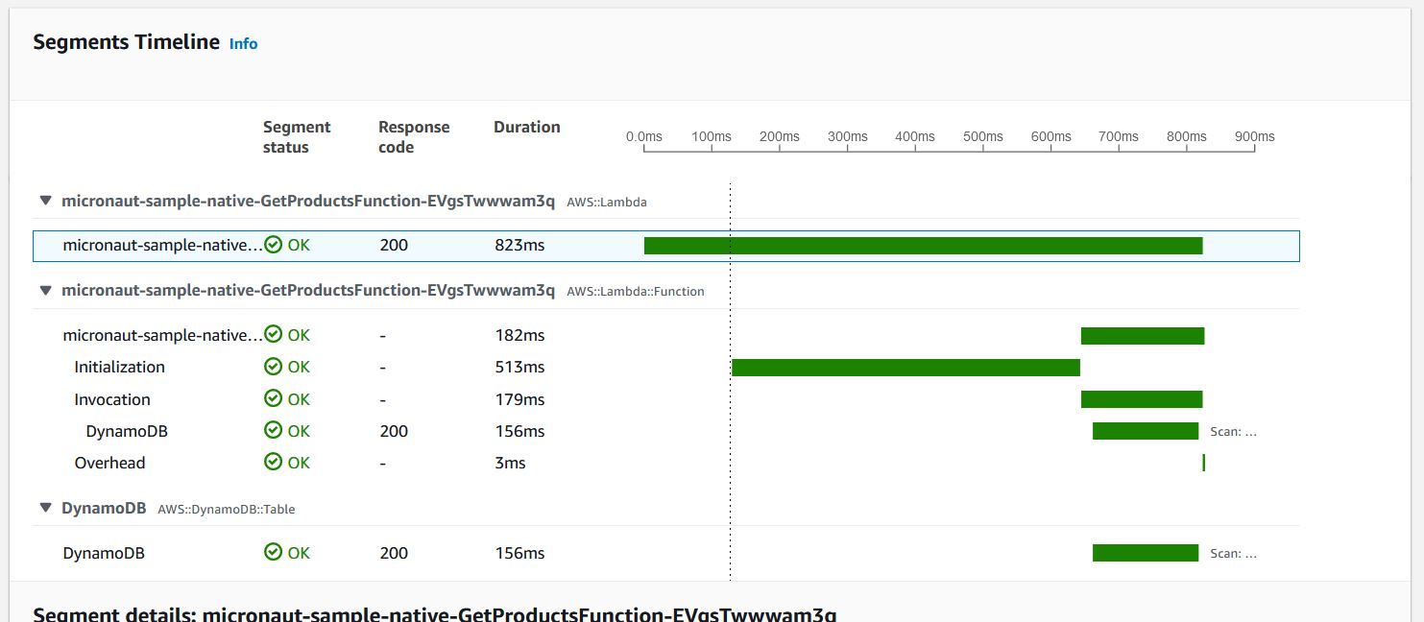This screenshot has height=622, width=1424.
Task: Click the 900ms mark on the time axis
Action: [x=1254, y=136]
